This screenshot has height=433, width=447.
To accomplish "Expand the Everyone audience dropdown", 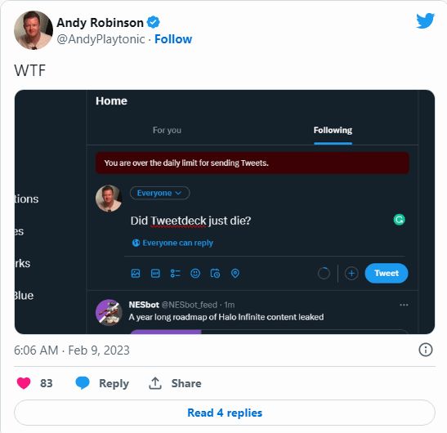I will [x=159, y=193].
